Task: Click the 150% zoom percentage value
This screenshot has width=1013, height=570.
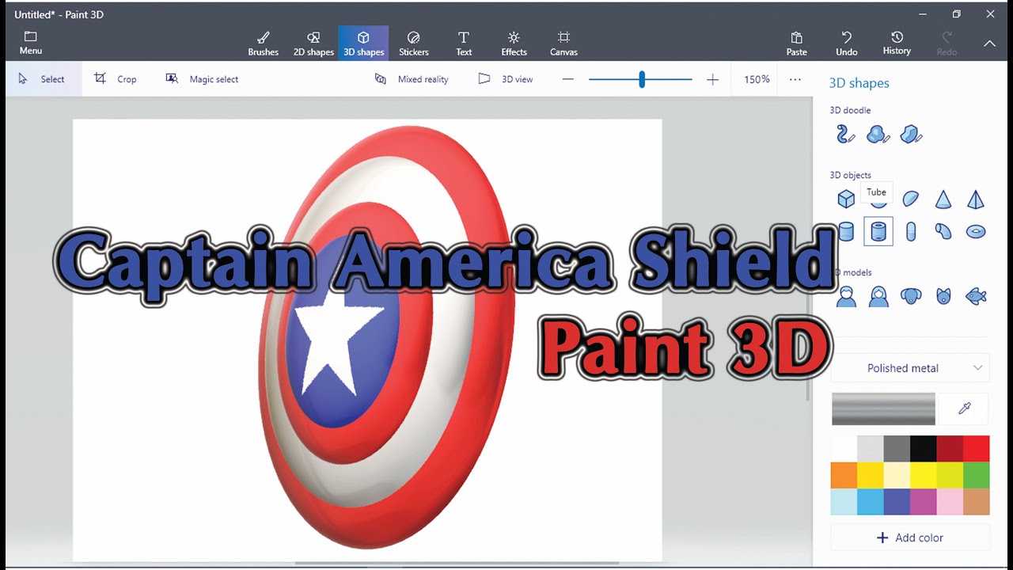Action: point(757,79)
